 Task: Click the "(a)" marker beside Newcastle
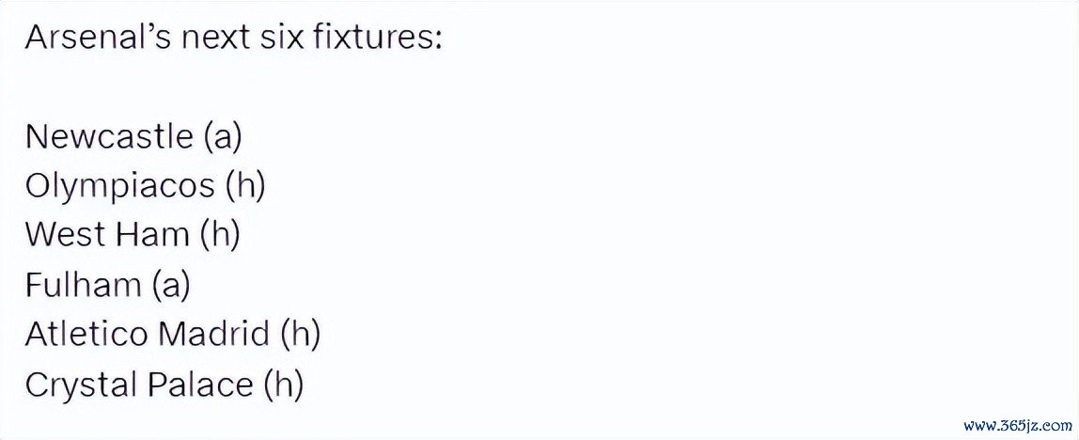pos(222,137)
